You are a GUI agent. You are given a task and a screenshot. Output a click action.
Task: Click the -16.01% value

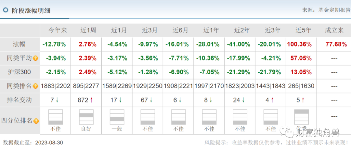pyautogui.click(x=177, y=44)
